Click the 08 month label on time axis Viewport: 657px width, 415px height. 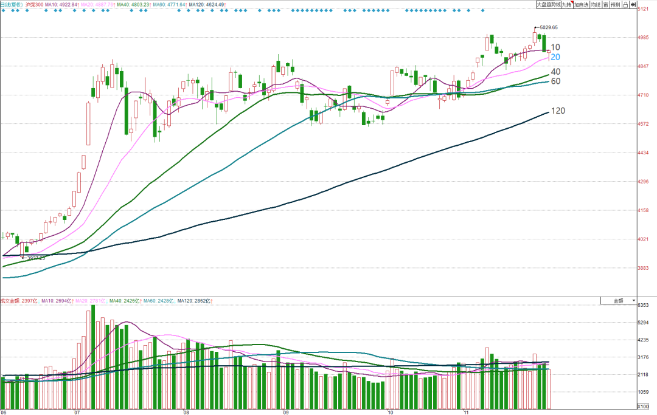pyautogui.click(x=186, y=413)
